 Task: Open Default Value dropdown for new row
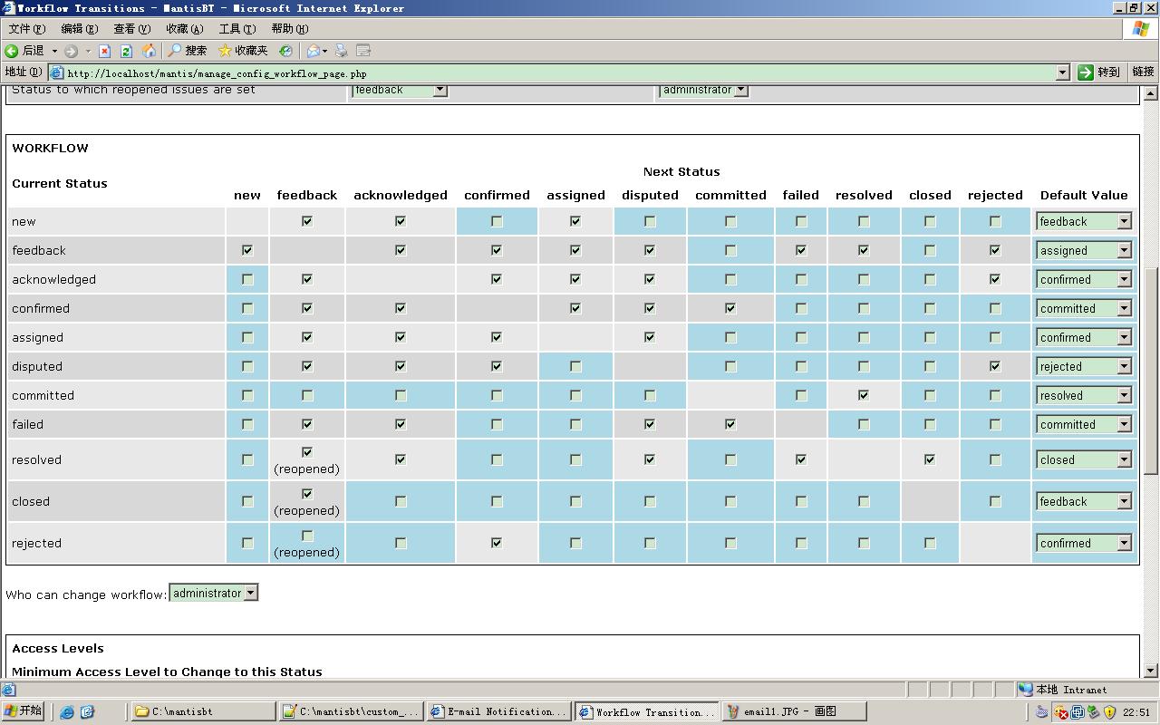(x=1124, y=221)
